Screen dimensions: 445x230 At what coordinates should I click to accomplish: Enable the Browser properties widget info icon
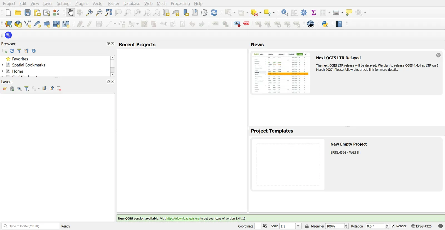click(34, 51)
